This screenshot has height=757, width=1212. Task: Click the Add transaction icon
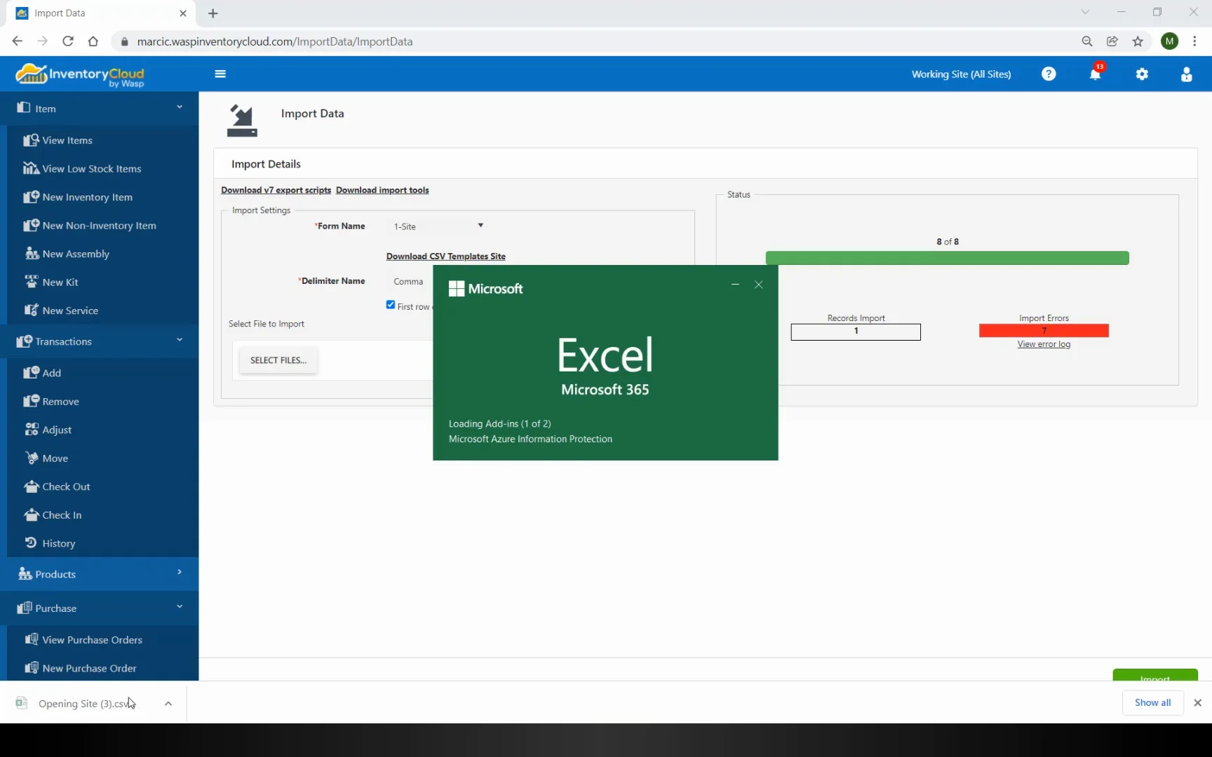click(x=31, y=372)
